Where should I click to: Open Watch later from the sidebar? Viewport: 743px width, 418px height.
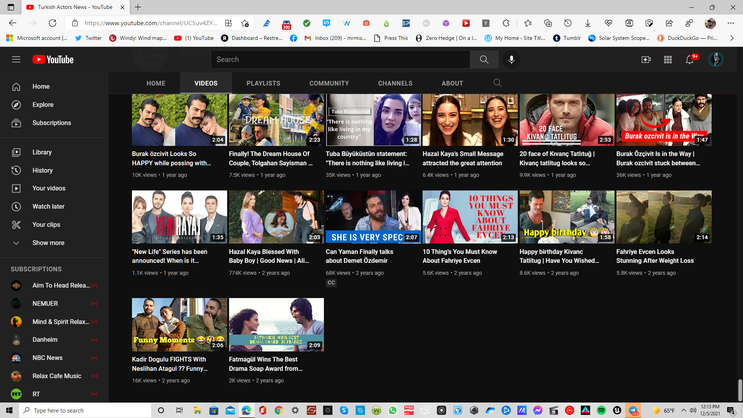[x=48, y=206]
